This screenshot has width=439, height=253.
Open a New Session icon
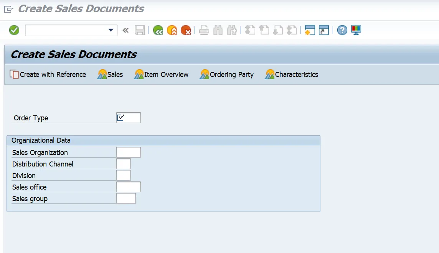click(309, 30)
